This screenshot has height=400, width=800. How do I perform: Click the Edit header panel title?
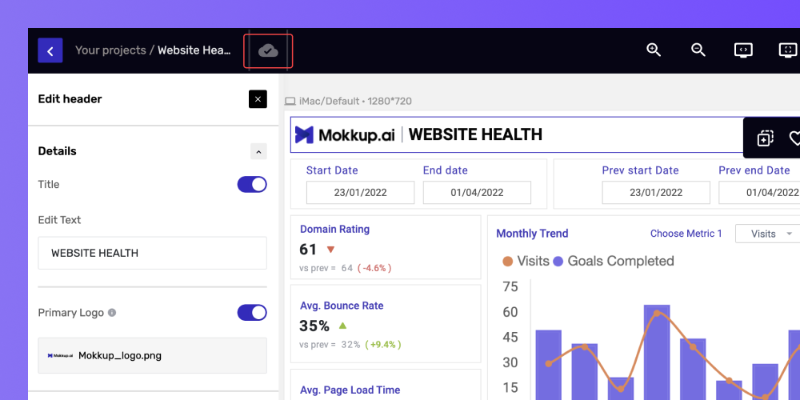[x=70, y=99]
